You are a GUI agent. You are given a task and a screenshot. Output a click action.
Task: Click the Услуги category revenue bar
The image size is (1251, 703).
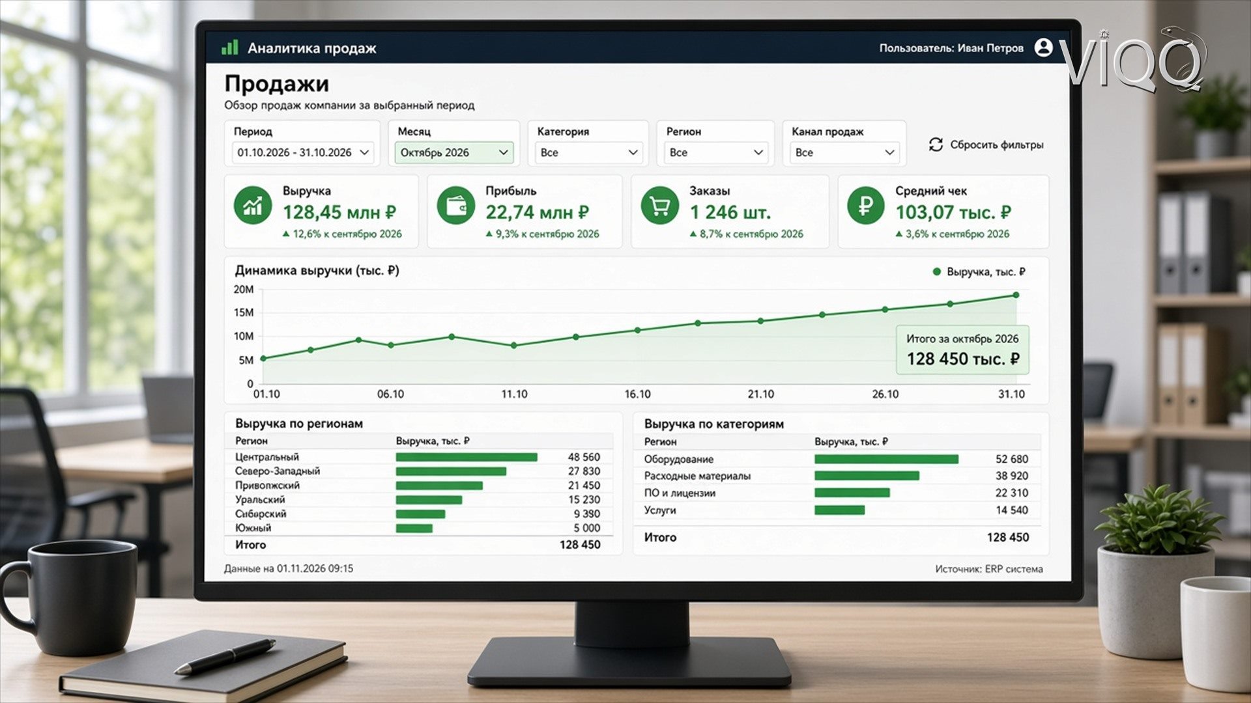[x=839, y=510]
